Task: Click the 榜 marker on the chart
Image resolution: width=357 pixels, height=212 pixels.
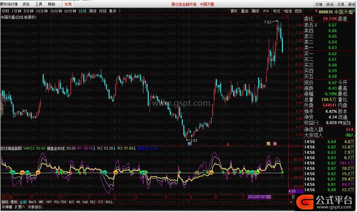Action: coord(269,144)
